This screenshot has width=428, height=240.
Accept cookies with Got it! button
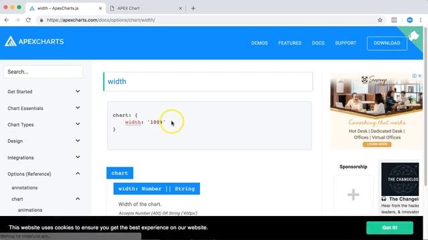pyautogui.click(x=389, y=227)
